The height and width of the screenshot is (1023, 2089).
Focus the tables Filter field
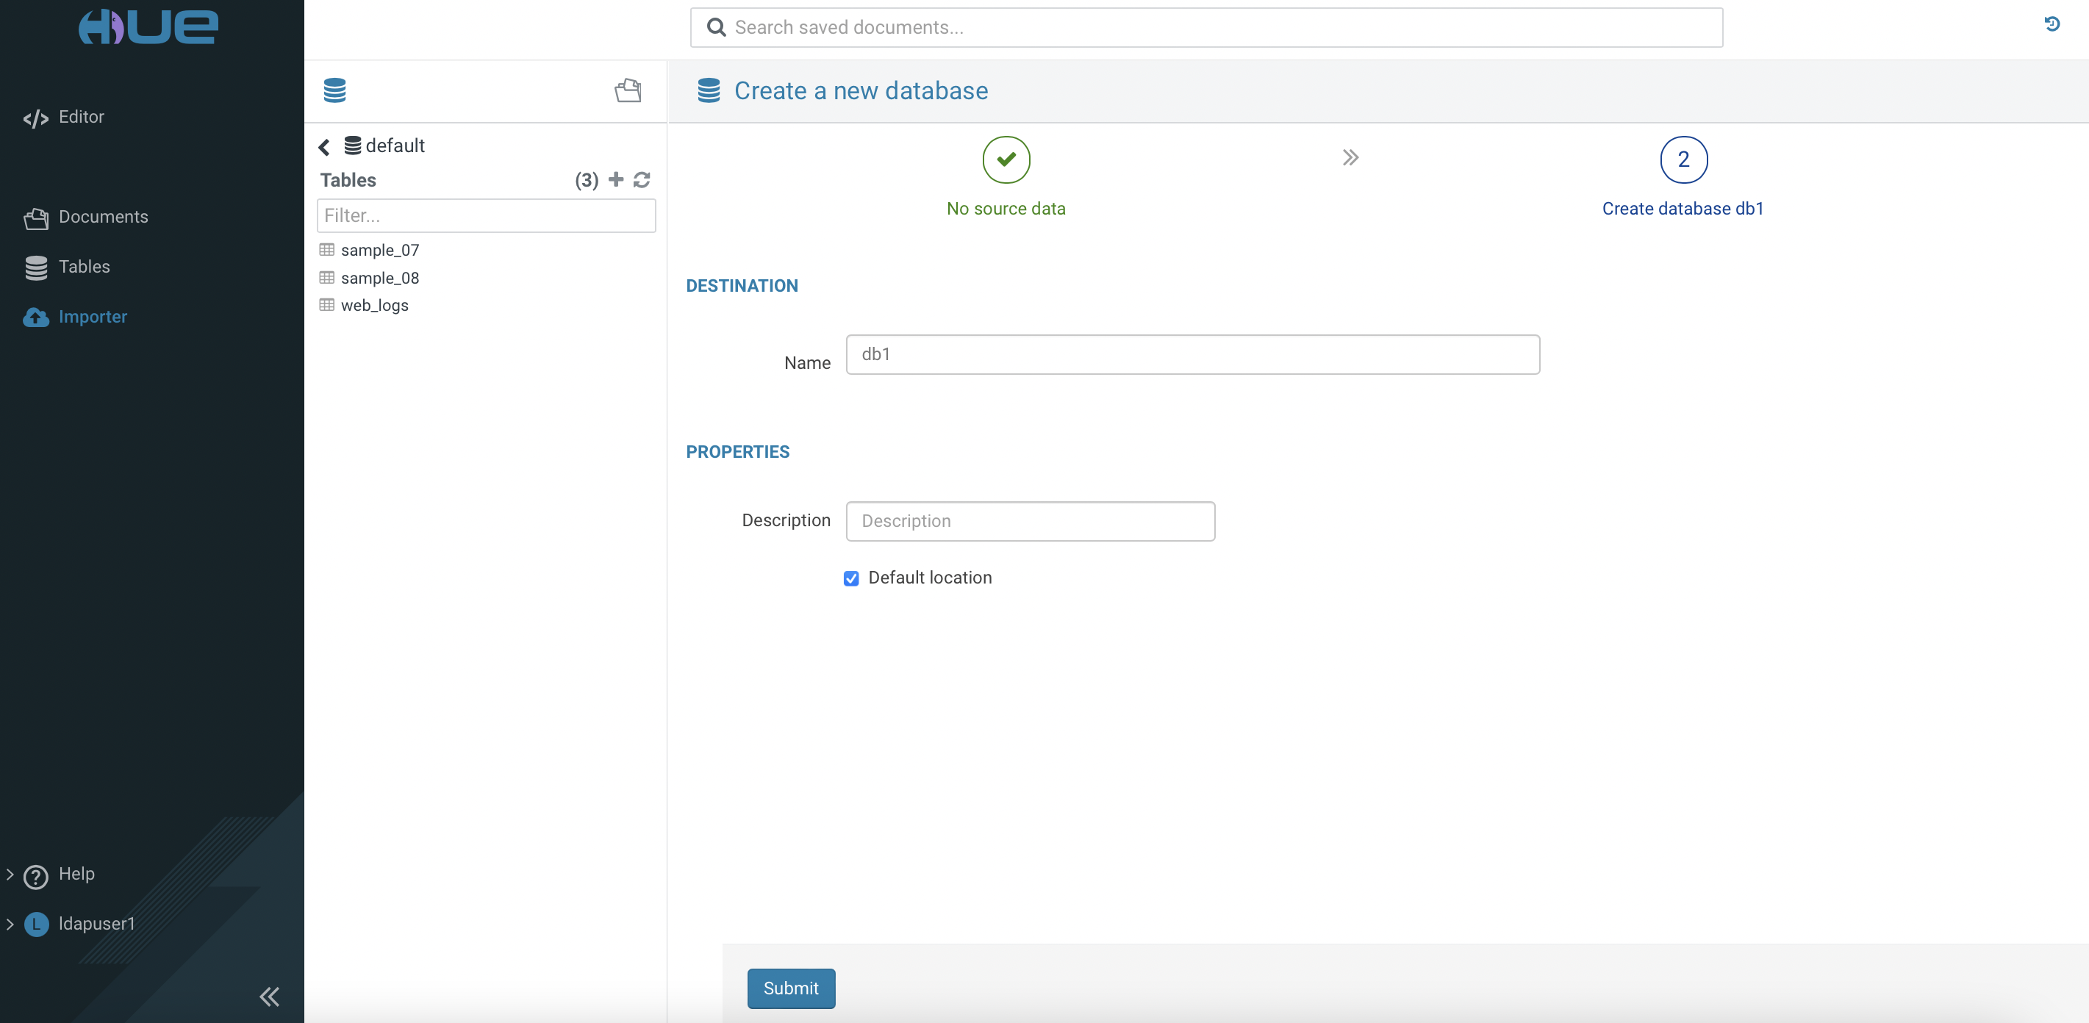click(485, 215)
